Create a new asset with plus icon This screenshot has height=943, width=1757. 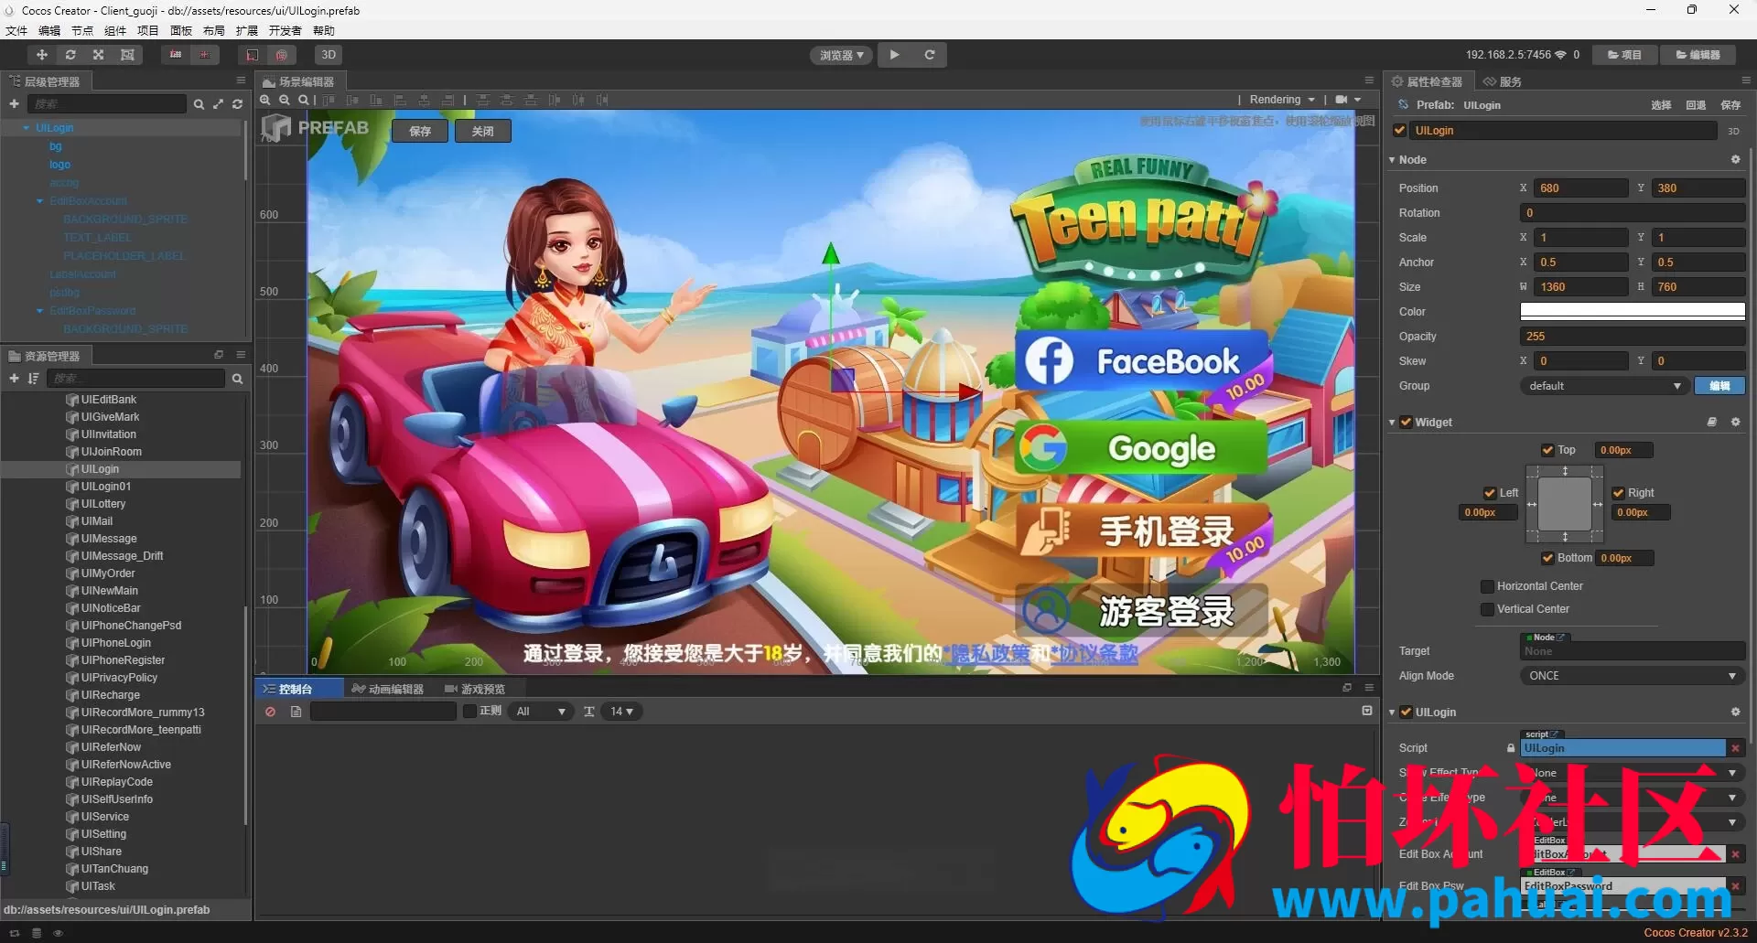tap(14, 379)
